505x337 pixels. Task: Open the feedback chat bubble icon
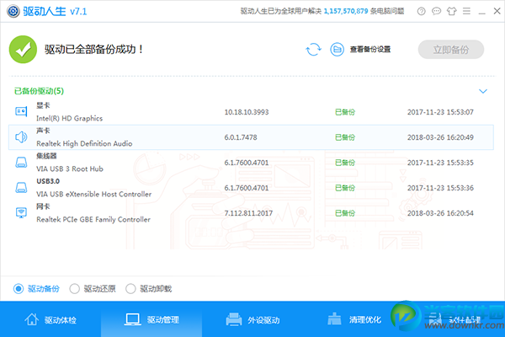(436, 11)
